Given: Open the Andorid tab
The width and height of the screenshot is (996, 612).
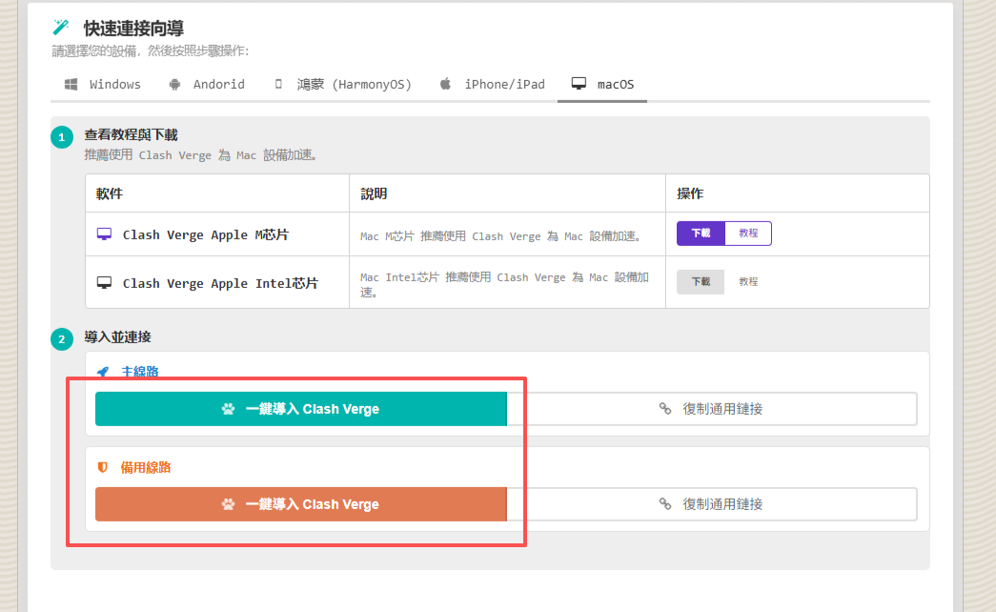Looking at the screenshot, I should point(207,85).
